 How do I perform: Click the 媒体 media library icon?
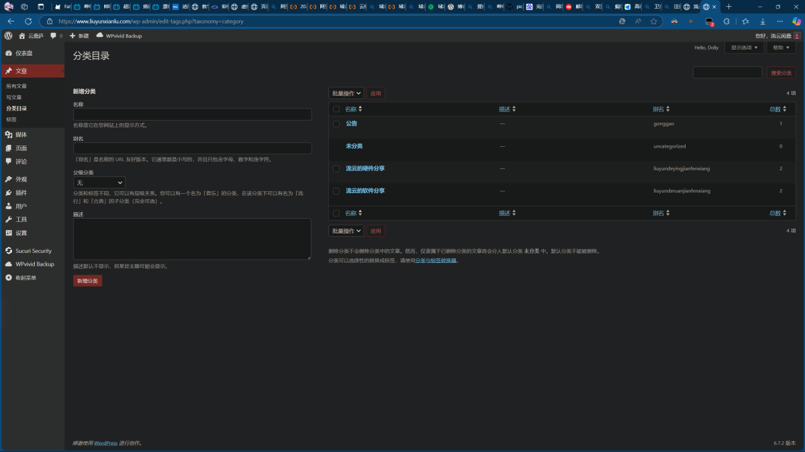9,135
